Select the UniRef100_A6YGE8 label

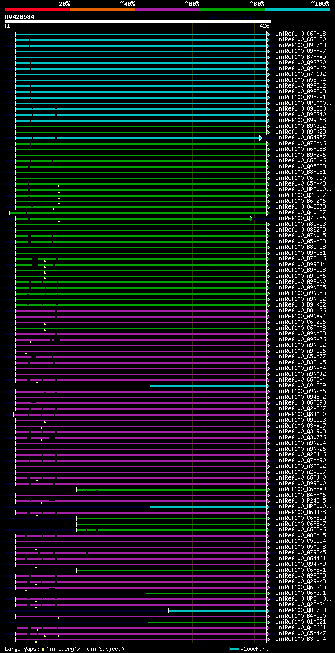tap(300, 149)
